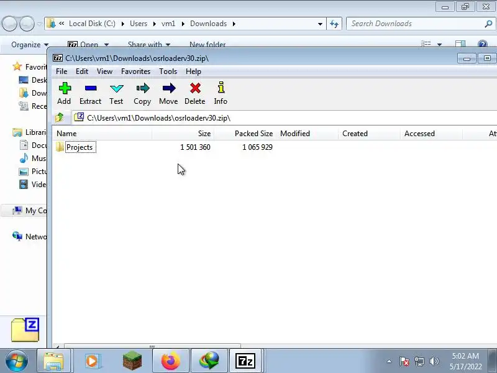497x373 pixels.
Task: Click the volume speaker tray icon
Action: pos(434,361)
